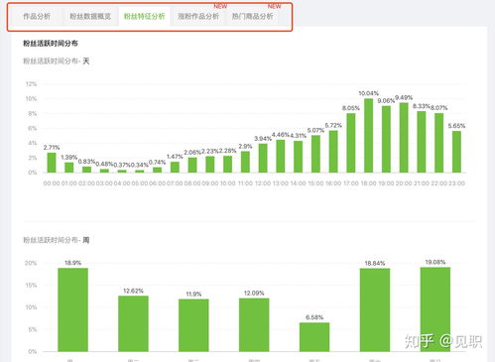
Task: Click the 粉丝活跃时间分布- 天 chart title
Action: (x=57, y=61)
